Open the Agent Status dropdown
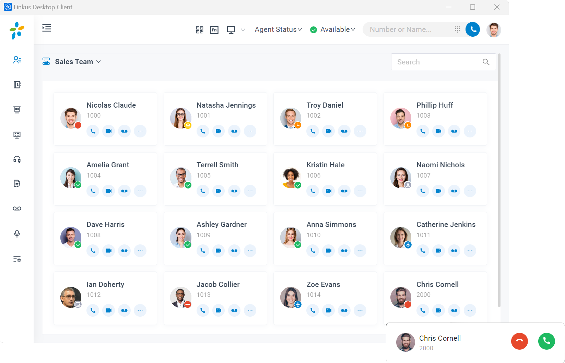 pyautogui.click(x=278, y=29)
